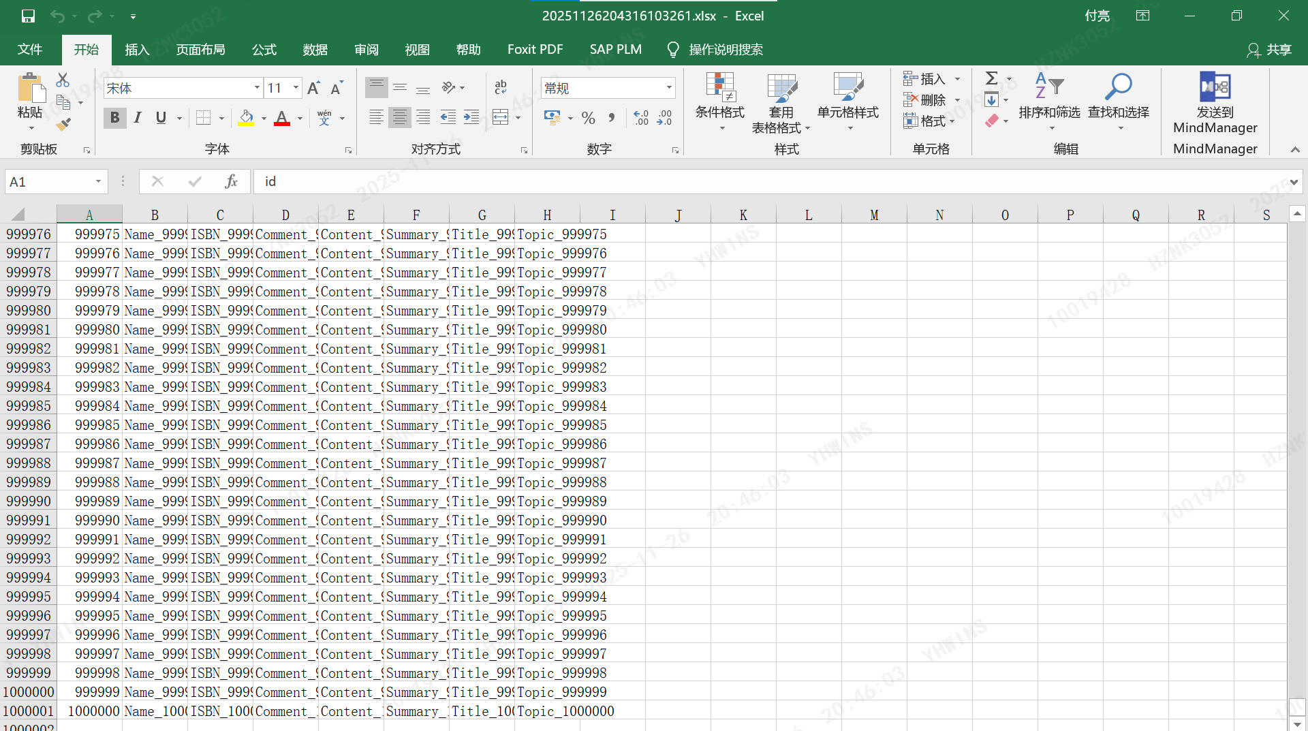1308x731 pixels.
Task: Open 查找和选择 find and select
Action: (x=1118, y=101)
